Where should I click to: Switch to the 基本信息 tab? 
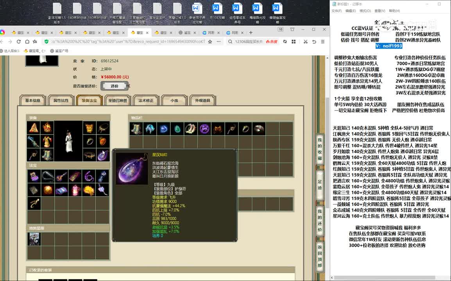(x=32, y=101)
